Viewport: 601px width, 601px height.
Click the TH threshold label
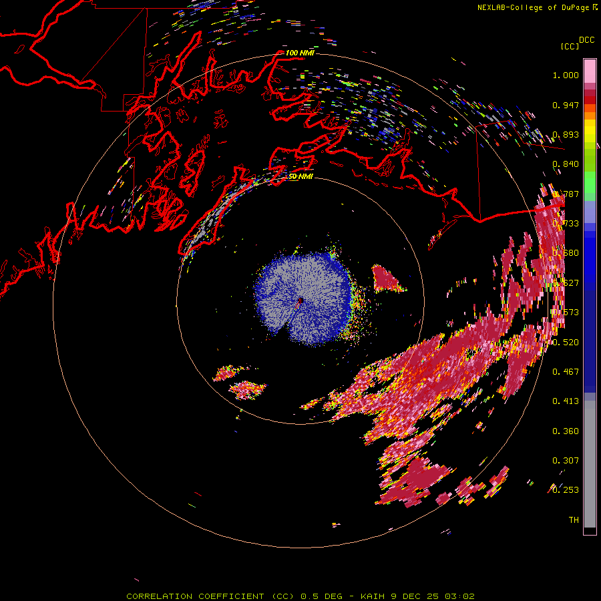tap(574, 520)
